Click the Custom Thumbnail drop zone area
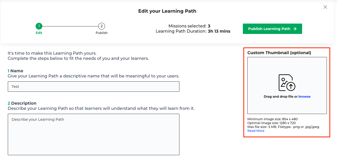This screenshot has width=338, height=157. (x=287, y=85)
